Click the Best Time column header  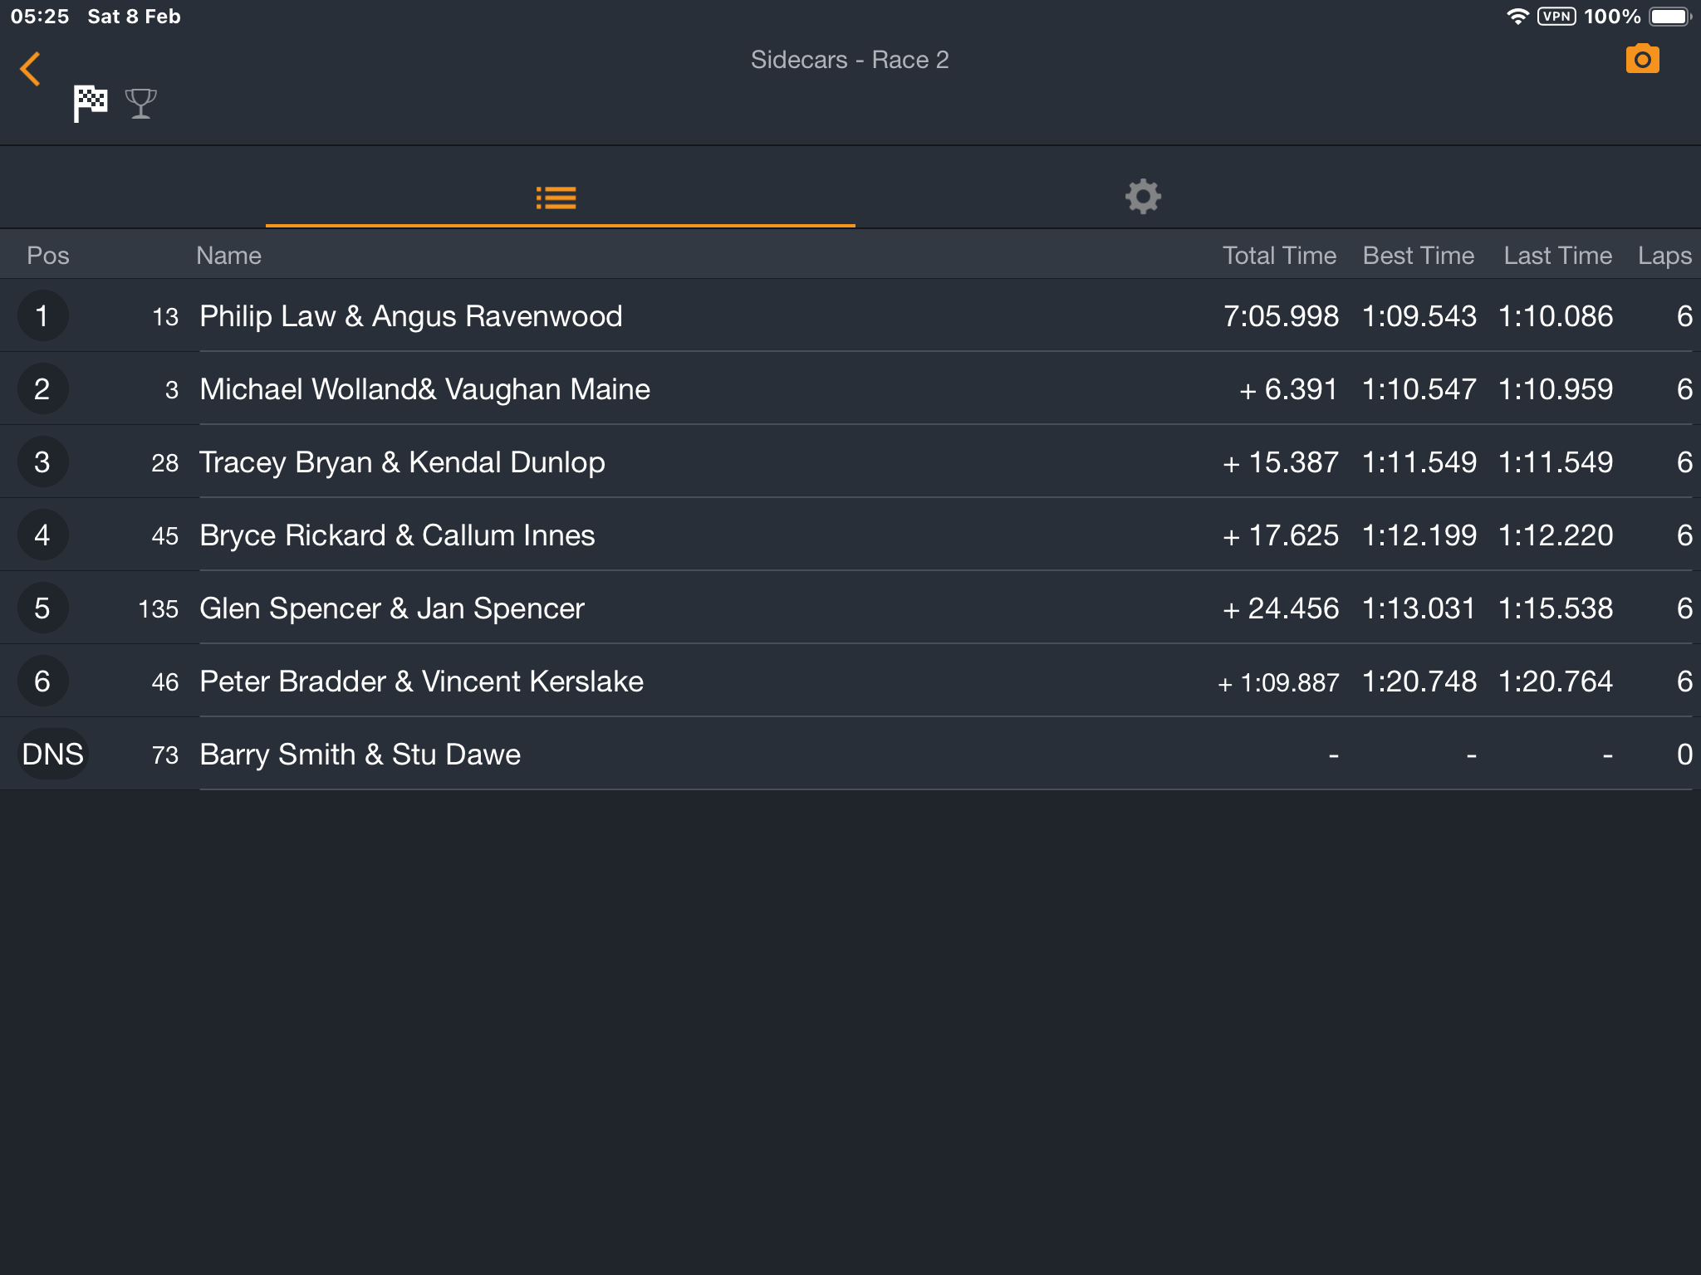[x=1419, y=256]
